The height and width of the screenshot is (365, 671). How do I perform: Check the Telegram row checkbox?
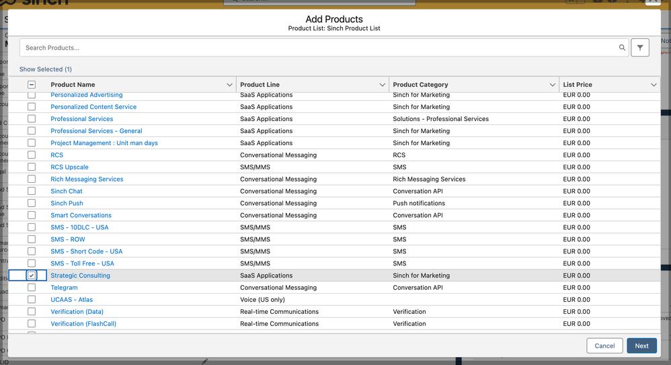coord(32,288)
